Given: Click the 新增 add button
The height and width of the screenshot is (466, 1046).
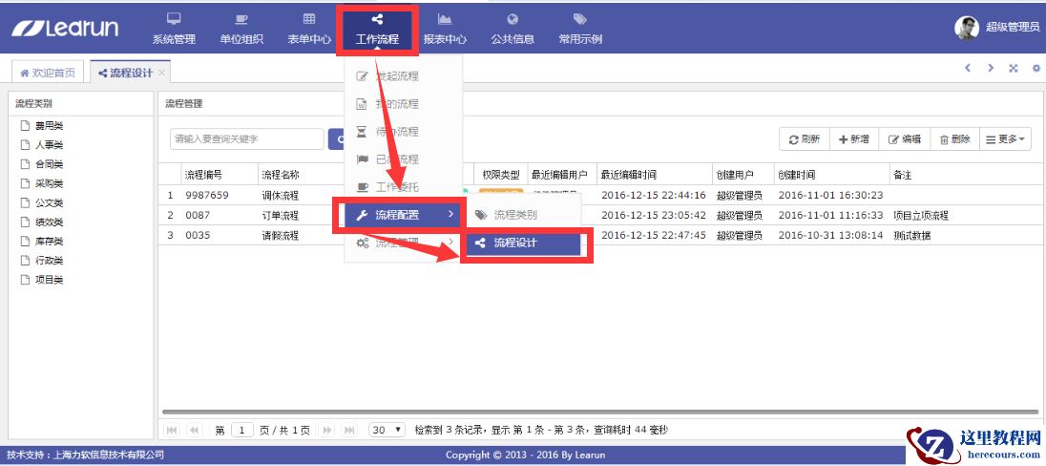Looking at the screenshot, I should point(854,139).
